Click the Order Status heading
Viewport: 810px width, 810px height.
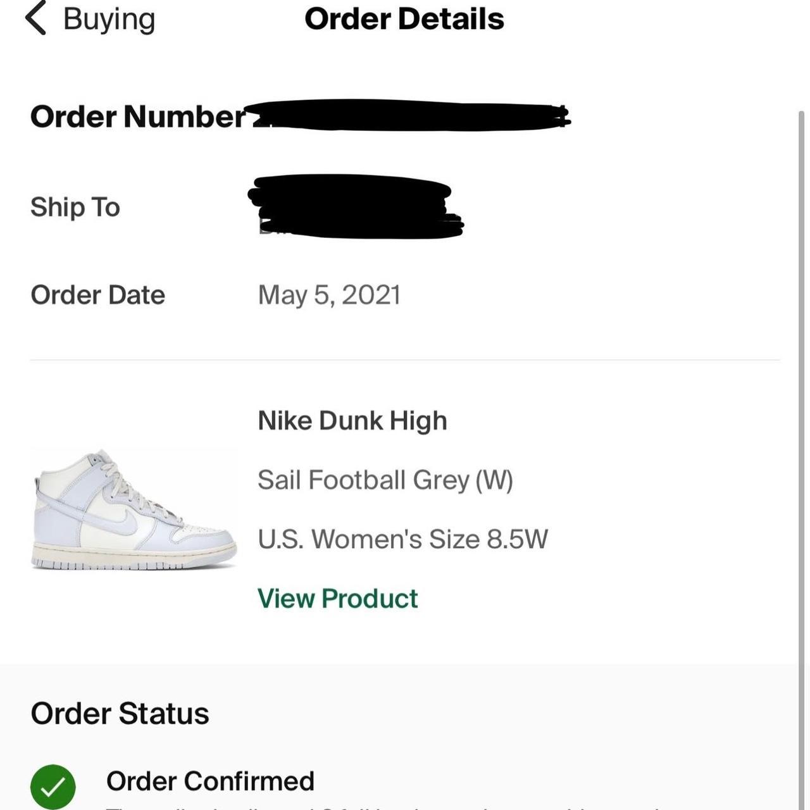tap(120, 714)
